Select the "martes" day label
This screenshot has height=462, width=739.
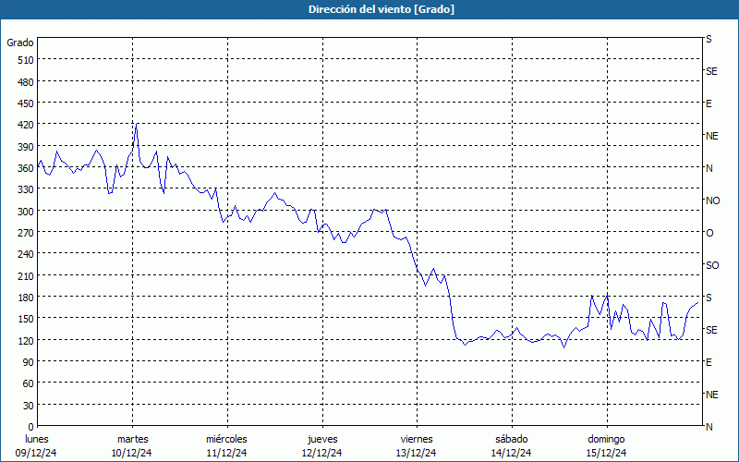[132, 440]
